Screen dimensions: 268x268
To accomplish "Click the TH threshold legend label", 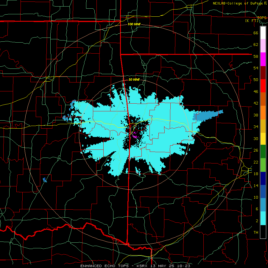I will tap(256, 233).
